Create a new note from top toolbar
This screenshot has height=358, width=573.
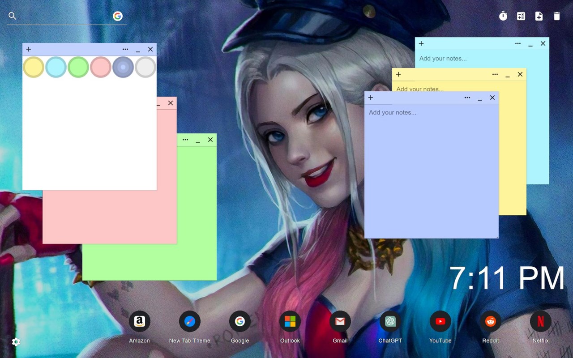pos(539,16)
